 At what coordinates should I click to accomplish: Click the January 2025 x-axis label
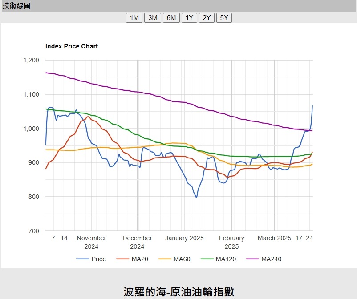click(184, 238)
